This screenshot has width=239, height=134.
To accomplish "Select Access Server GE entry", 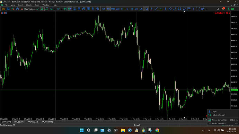I will 223,124.
